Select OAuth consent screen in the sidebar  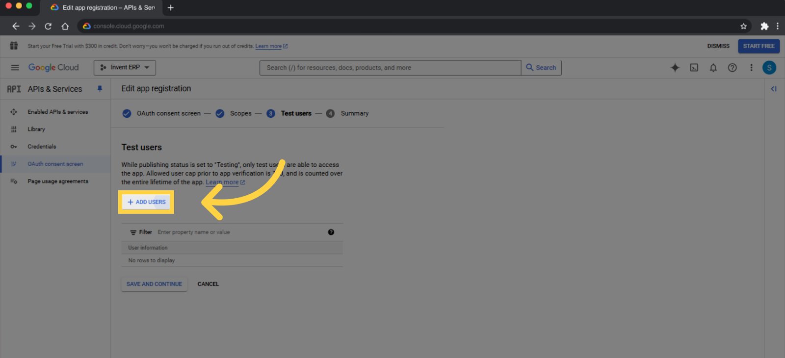tap(55, 164)
